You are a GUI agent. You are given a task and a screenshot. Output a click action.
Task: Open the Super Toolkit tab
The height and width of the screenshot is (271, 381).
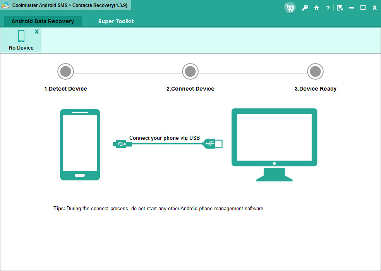(x=116, y=21)
